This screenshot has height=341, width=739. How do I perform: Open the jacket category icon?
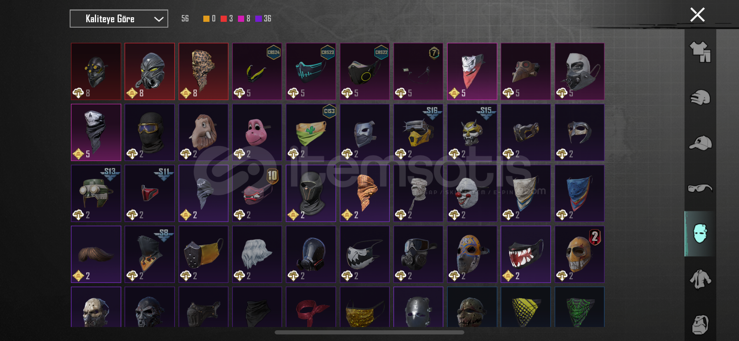tap(700, 279)
